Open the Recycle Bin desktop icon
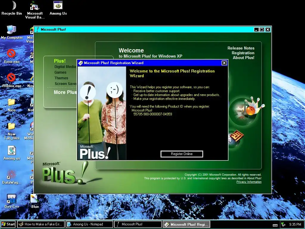This screenshot has height=229, width=305. coord(12,8)
